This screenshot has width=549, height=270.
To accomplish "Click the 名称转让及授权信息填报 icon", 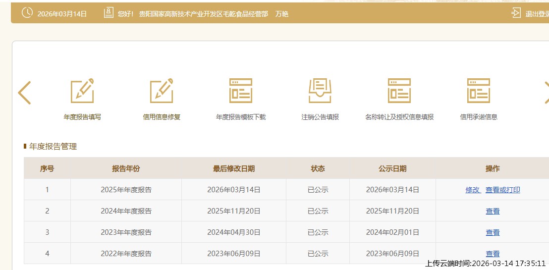I will 399,91.
